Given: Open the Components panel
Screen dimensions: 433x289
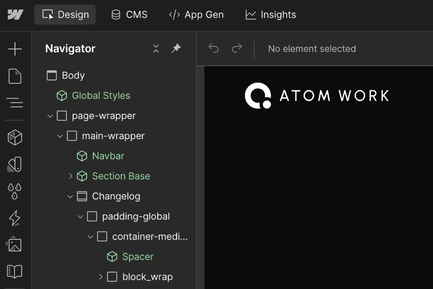Looking at the screenshot, I should tap(14, 137).
